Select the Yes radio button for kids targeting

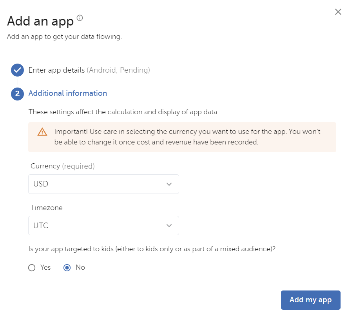point(32,268)
